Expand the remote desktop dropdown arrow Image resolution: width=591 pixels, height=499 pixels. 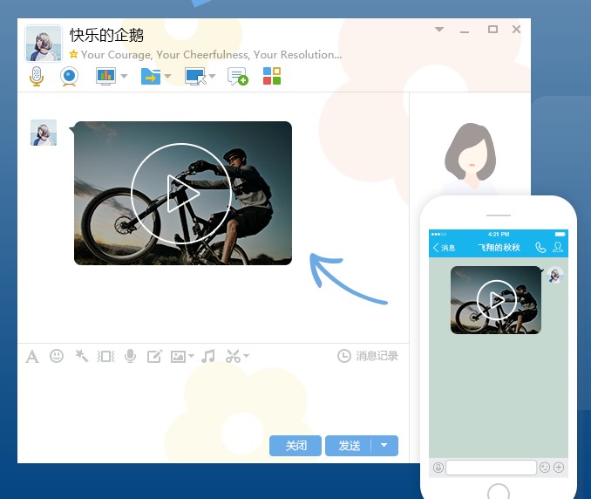point(212,76)
